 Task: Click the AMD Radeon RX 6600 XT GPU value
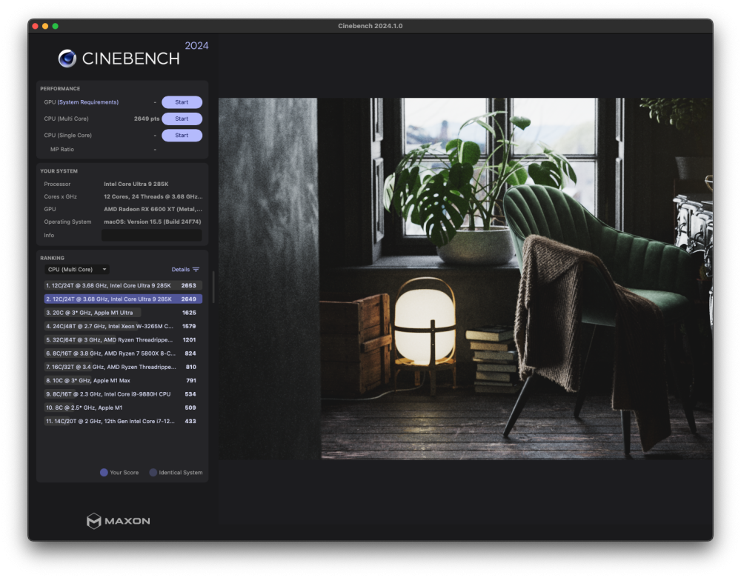153,209
